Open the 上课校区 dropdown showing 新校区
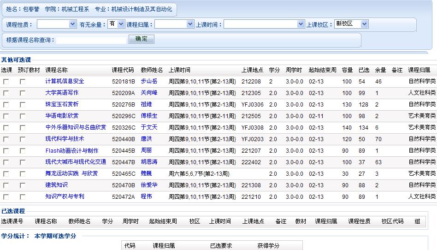This screenshot has width=437, height=250. [x=351, y=24]
